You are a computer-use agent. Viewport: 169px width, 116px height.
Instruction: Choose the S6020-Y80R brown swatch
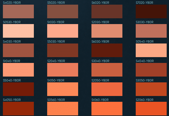107,11
